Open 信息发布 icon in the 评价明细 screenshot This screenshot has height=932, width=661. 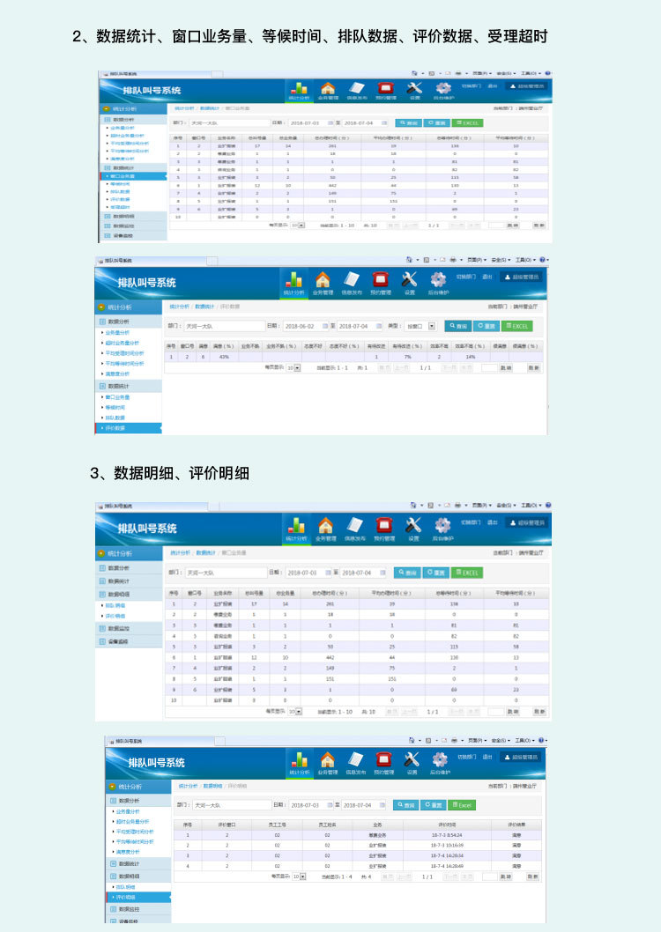click(x=355, y=763)
